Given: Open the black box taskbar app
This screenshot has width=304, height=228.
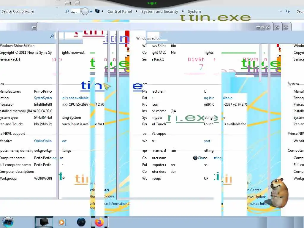Looking at the screenshot, I should [x=44, y=222].
